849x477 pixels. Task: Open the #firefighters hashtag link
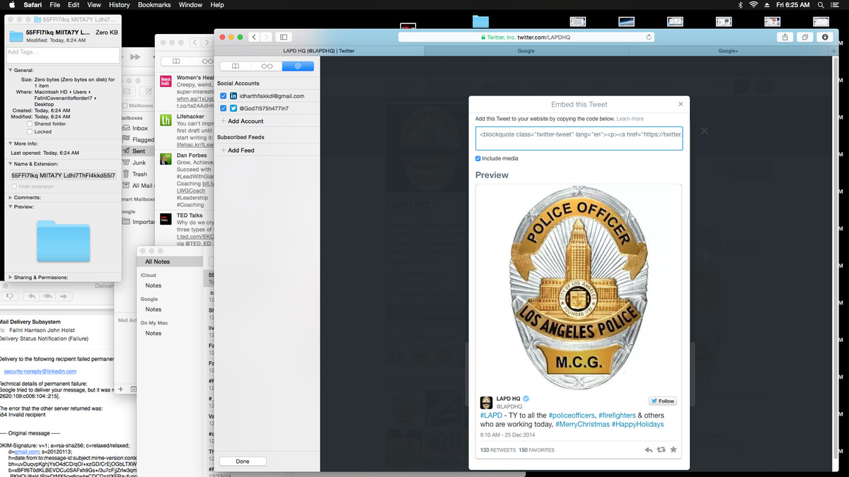click(x=616, y=416)
